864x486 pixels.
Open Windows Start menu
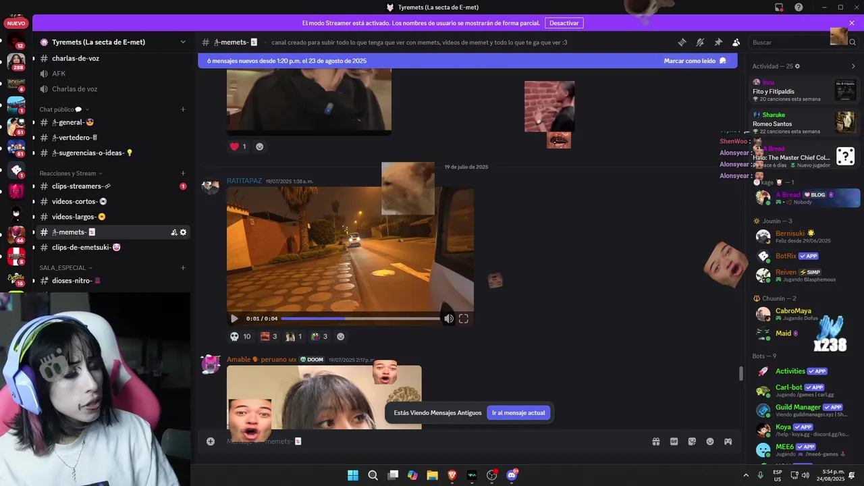pos(353,475)
